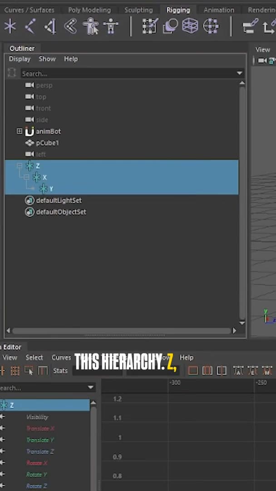Screen dimensions: 276x491
Task: Click the Center Current Time icon
Action: pyautogui.click(x=222, y=371)
